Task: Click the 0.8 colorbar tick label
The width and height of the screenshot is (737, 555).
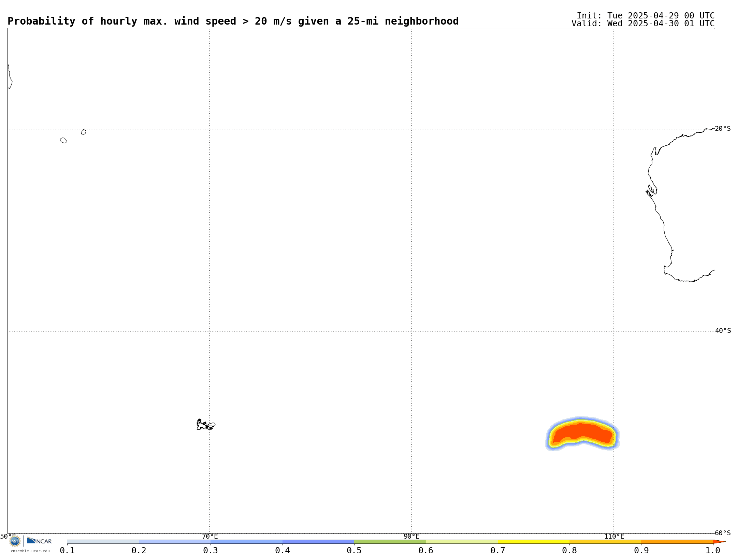Action: 569,550
